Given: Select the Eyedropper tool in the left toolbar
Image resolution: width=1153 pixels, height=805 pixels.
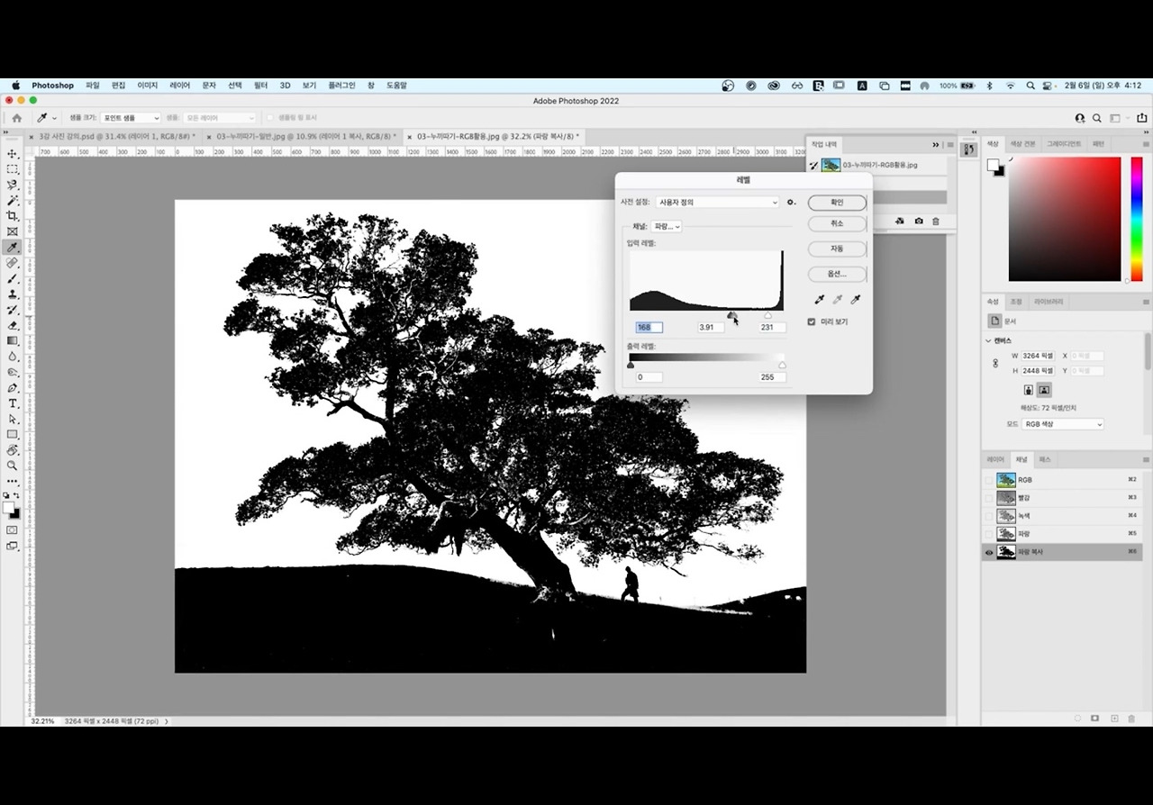Looking at the screenshot, I should [13, 248].
